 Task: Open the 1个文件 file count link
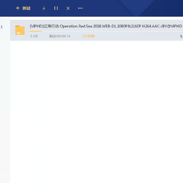(88, 36)
